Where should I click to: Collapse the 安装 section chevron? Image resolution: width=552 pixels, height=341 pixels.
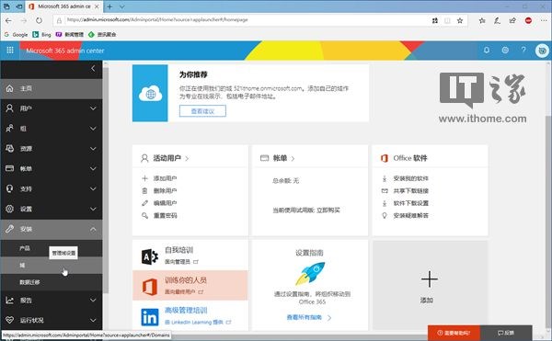tap(93, 229)
